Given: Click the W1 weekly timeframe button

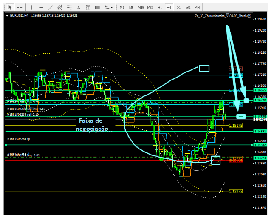Looking at the screenshot, I should (x=188, y=7).
